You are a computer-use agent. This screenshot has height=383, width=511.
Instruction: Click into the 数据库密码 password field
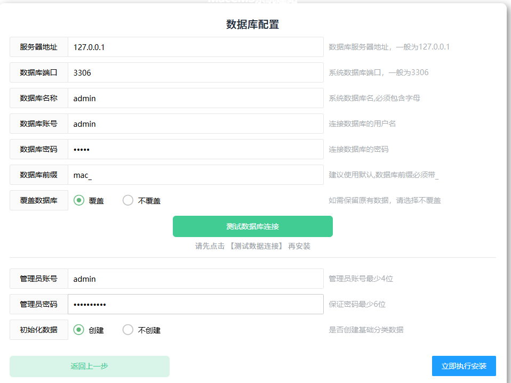(x=195, y=149)
